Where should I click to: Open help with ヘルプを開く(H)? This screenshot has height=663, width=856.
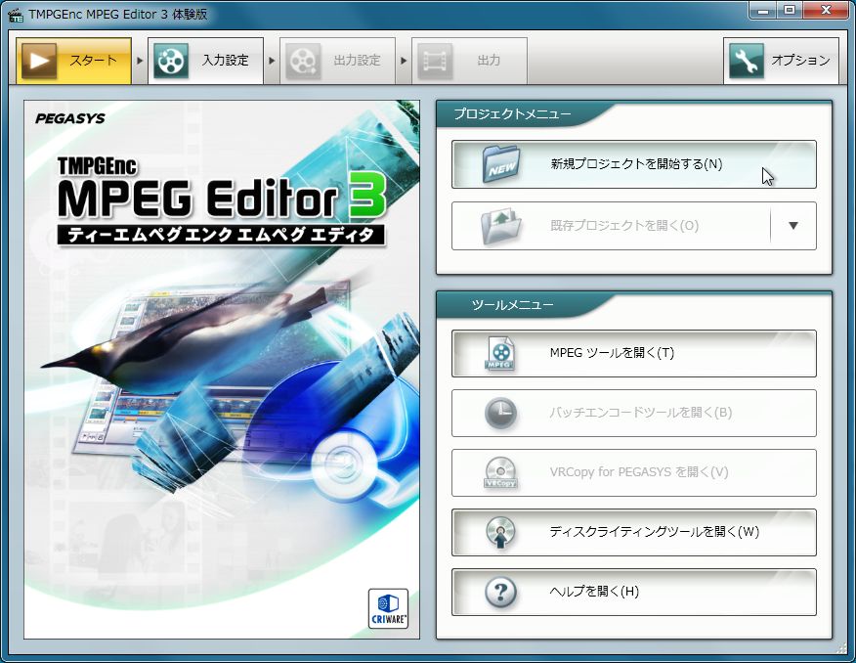[634, 592]
